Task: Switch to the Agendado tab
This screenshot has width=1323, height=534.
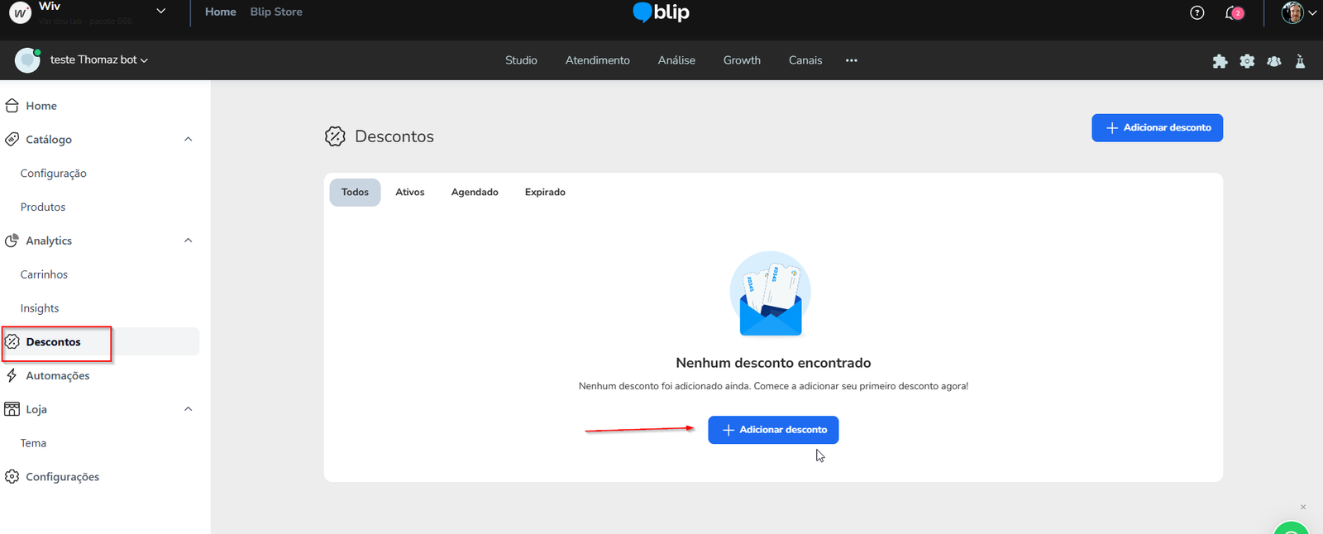Action: point(475,193)
